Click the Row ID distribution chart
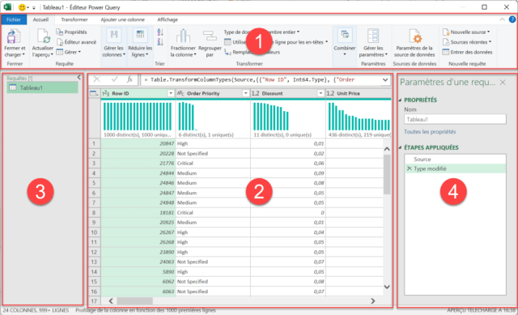This screenshot has width=518, height=315. click(138, 117)
